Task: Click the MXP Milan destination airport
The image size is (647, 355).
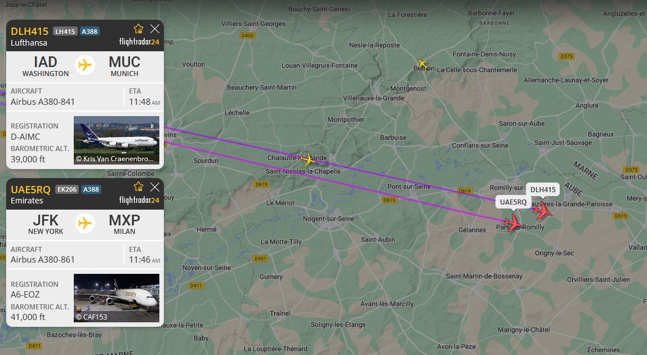Action: [x=124, y=225]
